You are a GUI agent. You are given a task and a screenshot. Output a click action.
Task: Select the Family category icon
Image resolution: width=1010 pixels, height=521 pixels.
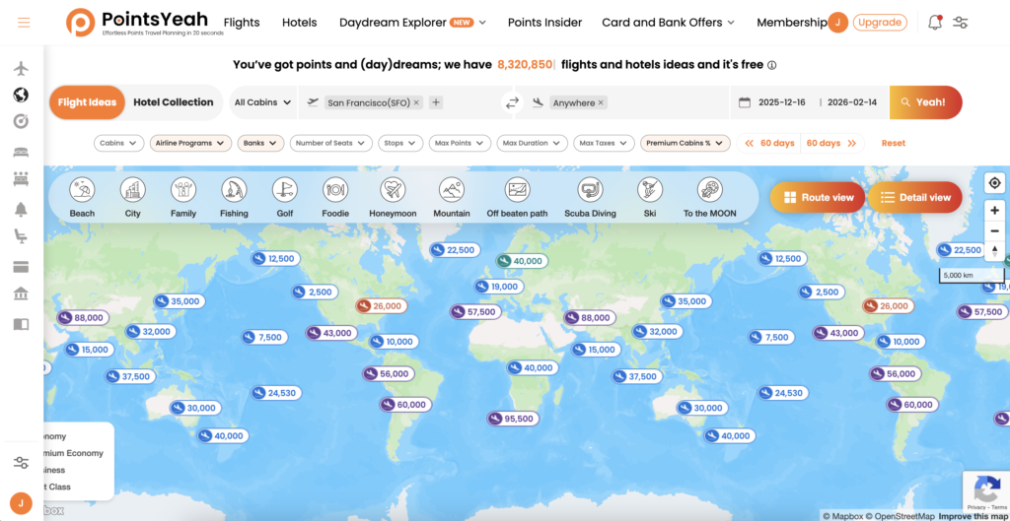pos(182,190)
